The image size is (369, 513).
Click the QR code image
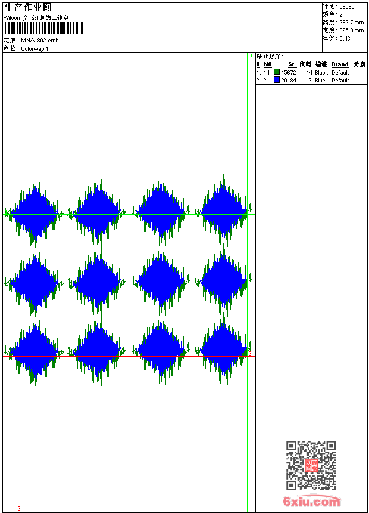coord(311,465)
